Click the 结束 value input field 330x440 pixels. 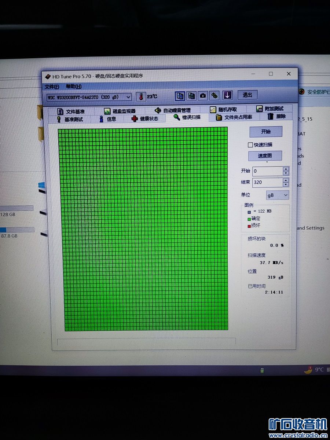(x=268, y=182)
